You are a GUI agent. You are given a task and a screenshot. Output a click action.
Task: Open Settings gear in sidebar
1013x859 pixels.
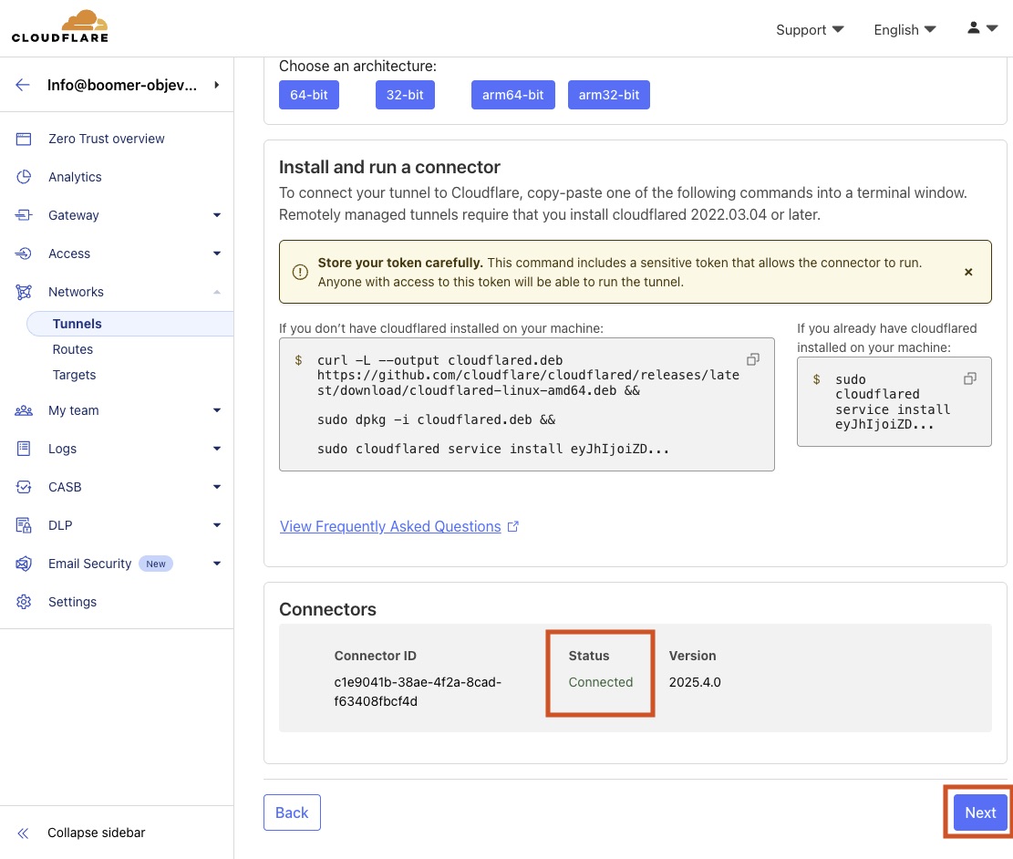coord(24,602)
